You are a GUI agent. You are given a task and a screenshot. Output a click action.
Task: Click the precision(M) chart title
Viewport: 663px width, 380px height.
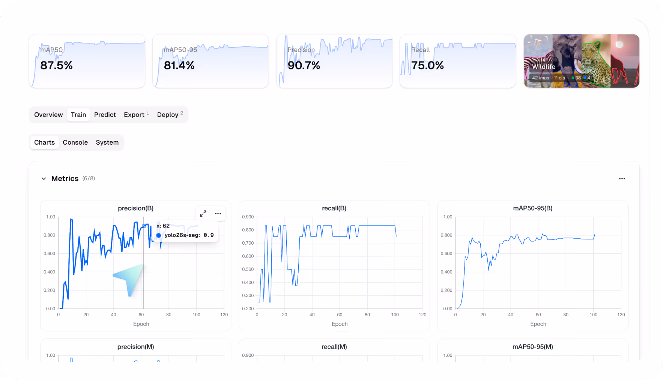click(136, 347)
